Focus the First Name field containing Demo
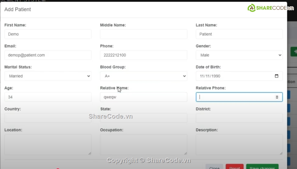 pyautogui.click(x=48, y=34)
